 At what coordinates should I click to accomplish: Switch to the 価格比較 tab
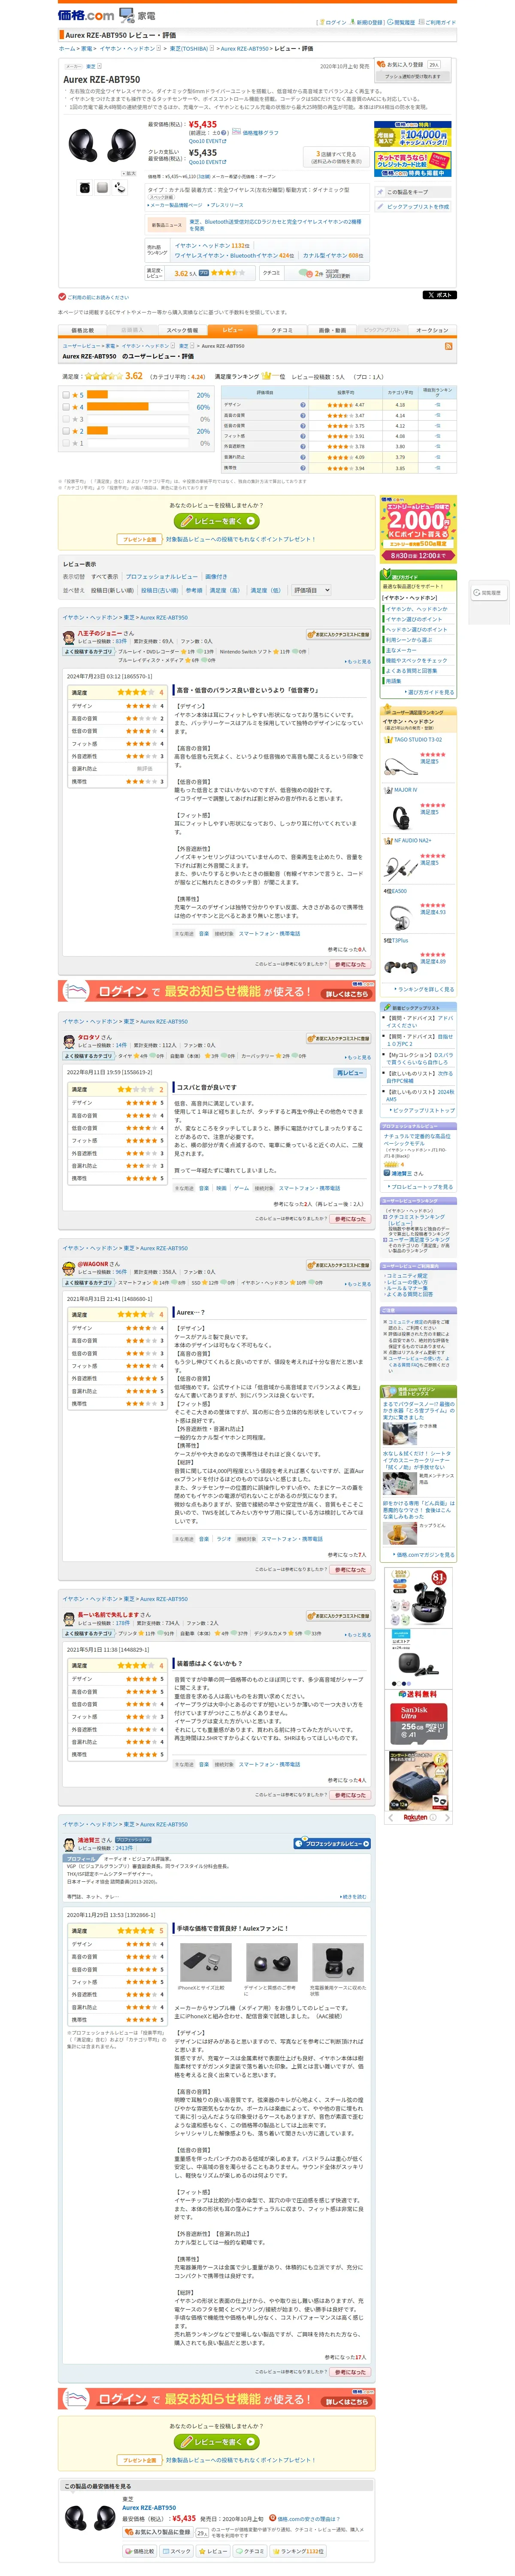point(83,330)
